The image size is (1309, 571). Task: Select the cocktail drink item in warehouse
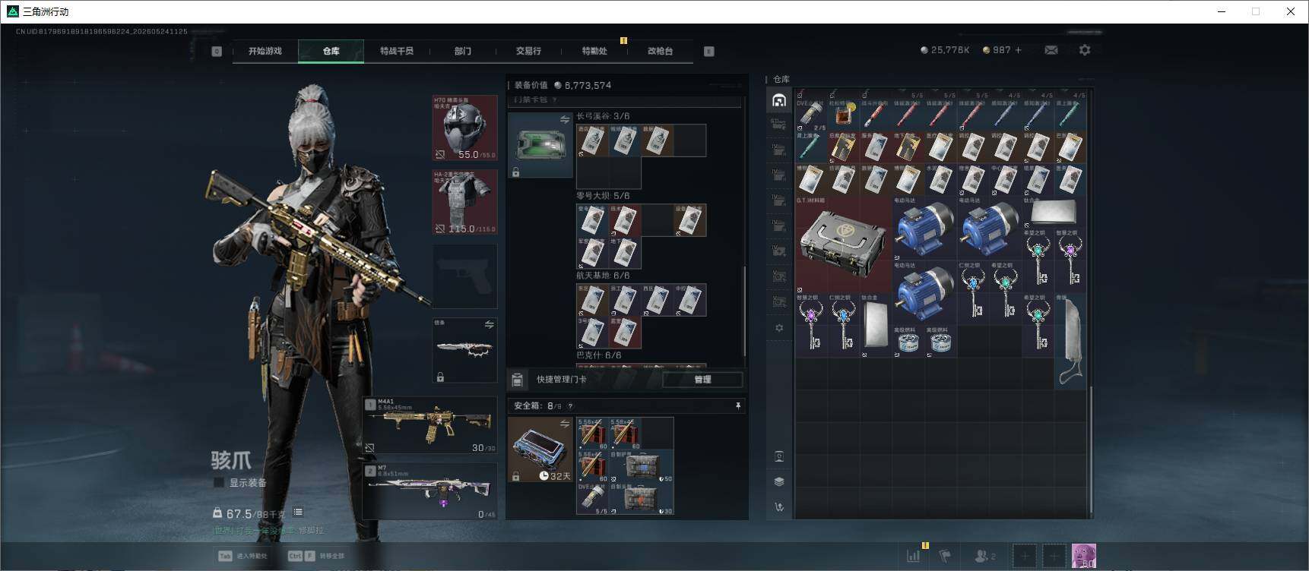coord(844,115)
